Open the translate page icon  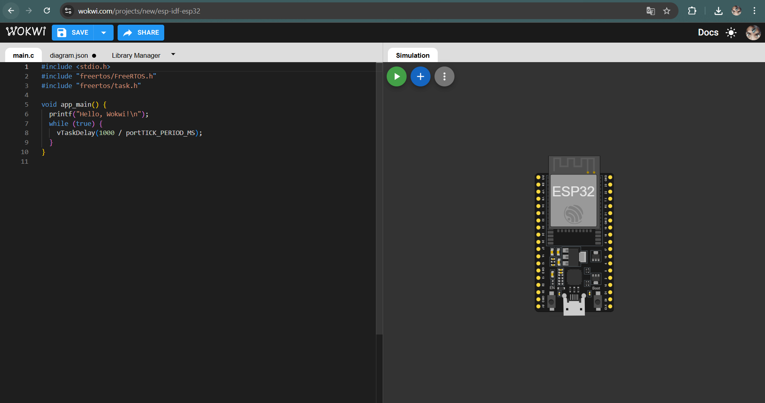tap(651, 11)
